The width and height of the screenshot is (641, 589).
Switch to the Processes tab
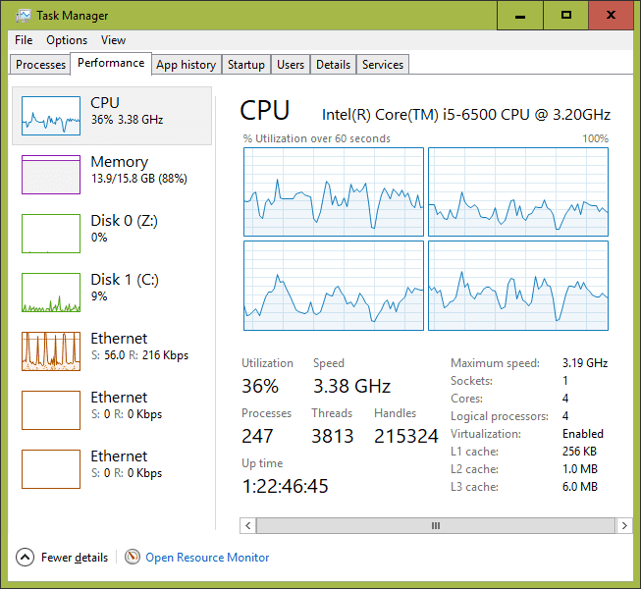(41, 65)
